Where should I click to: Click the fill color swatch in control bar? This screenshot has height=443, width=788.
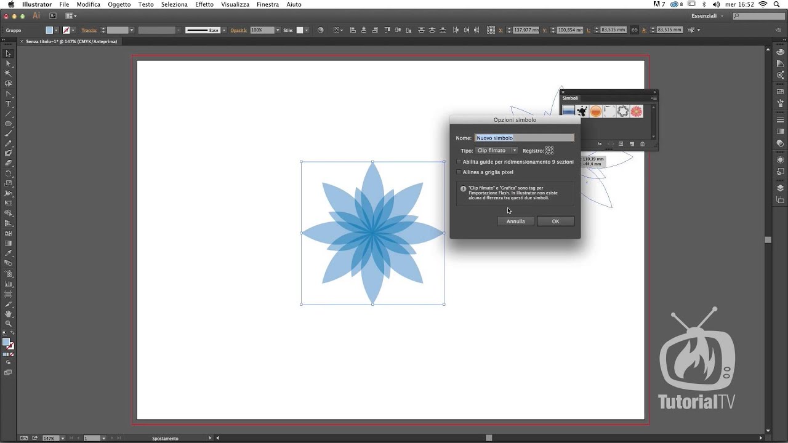click(50, 30)
